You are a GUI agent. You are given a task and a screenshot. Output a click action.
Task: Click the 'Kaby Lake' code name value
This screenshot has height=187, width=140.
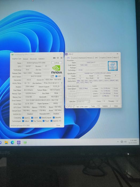point(84,65)
